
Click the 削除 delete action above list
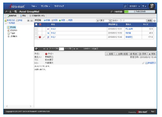(x=54, y=20)
